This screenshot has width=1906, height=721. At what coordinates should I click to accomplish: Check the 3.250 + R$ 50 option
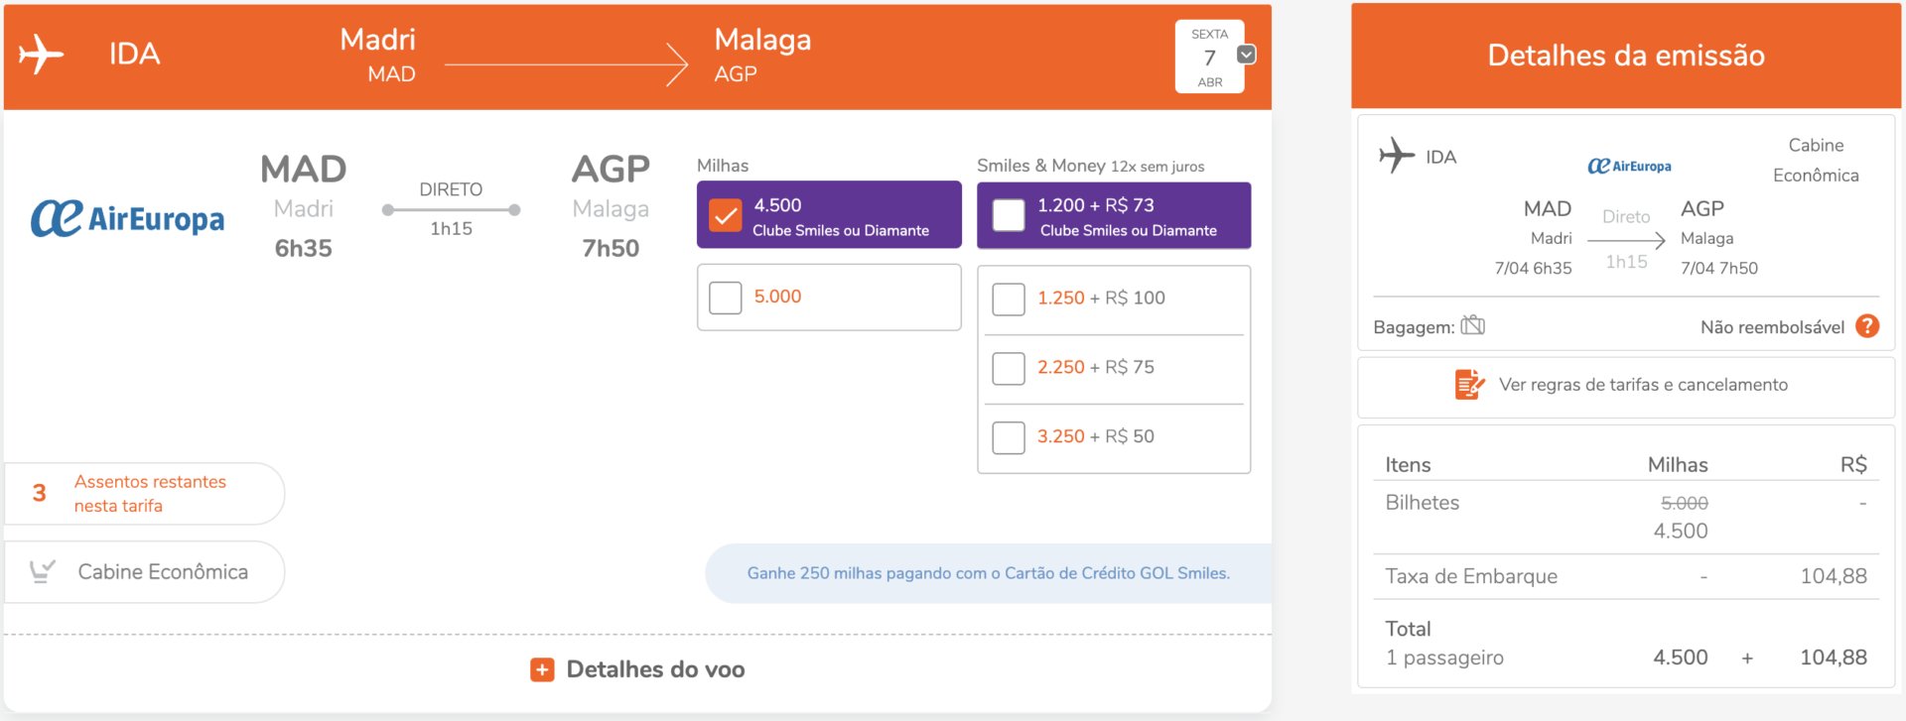(x=1009, y=437)
